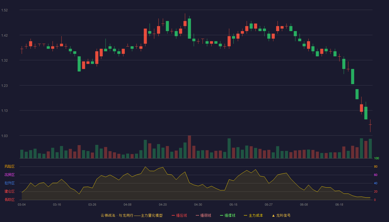The image size is (389, 222).
Task: Click the 出货区 zone label
Action: [9, 175]
